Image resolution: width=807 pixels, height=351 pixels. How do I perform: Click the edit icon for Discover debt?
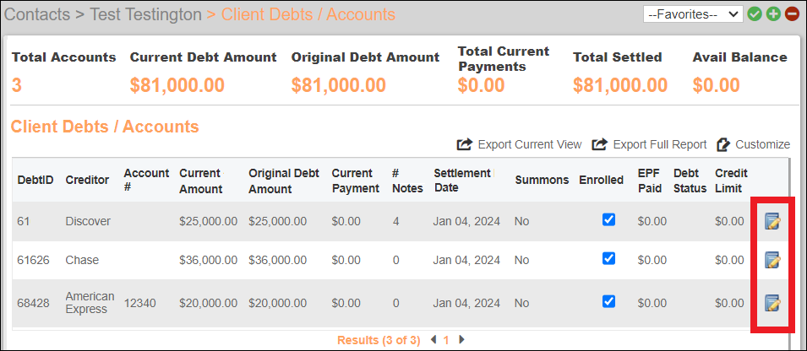pos(772,222)
